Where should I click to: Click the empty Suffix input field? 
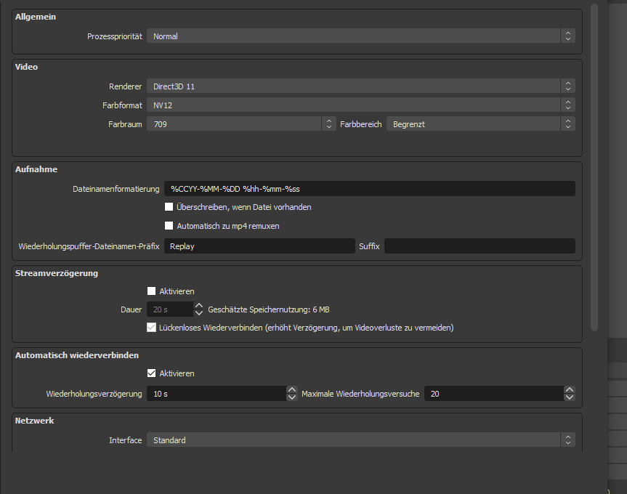[479, 246]
